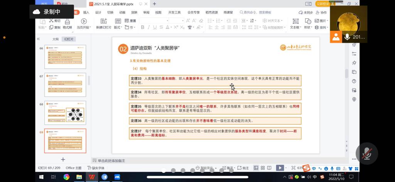This screenshot has width=395, height=182.
Task: Toggle italic text formatting
Action: (149, 27)
